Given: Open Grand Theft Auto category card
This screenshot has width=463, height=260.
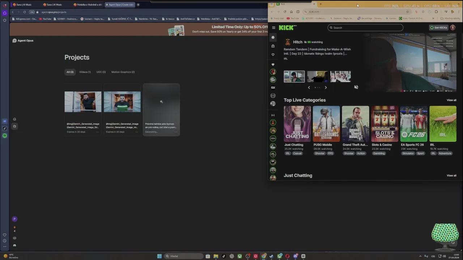Looking at the screenshot, I should point(356,124).
